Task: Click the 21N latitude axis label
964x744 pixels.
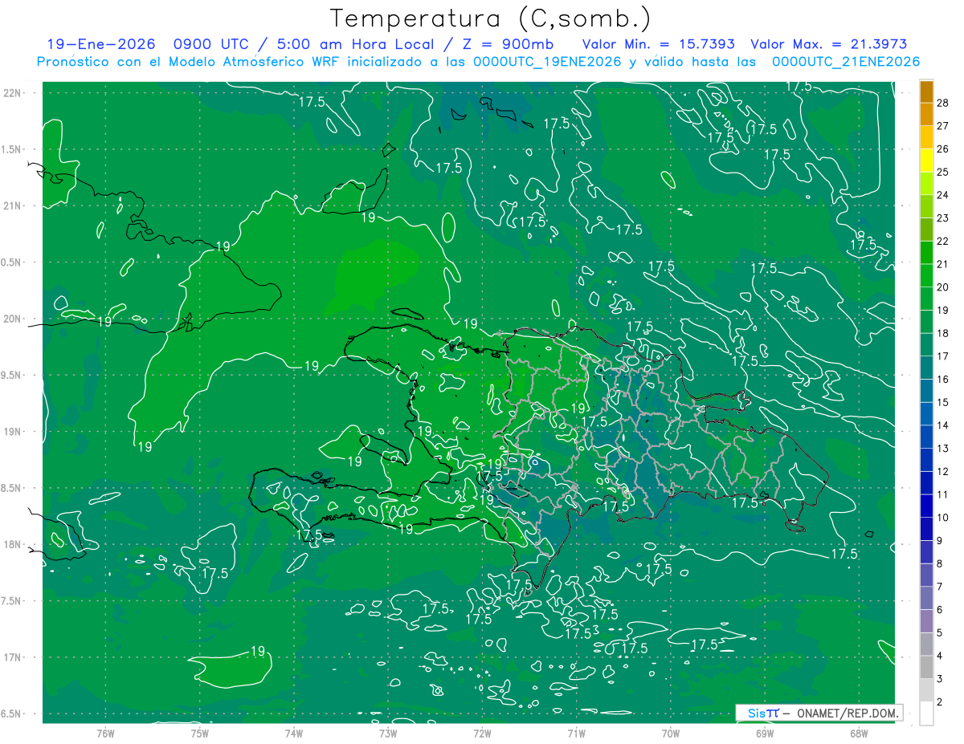Action: click(12, 205)
